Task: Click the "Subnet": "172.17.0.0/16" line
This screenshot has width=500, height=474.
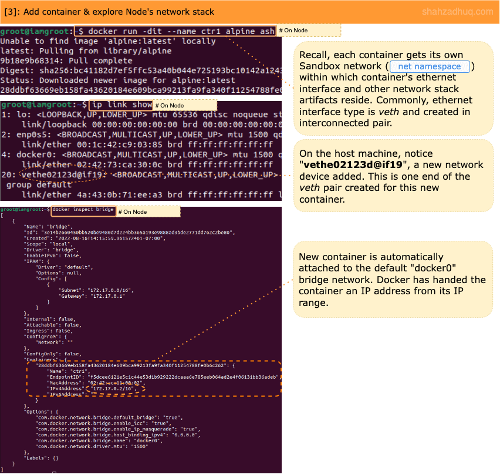Action: 96,290
